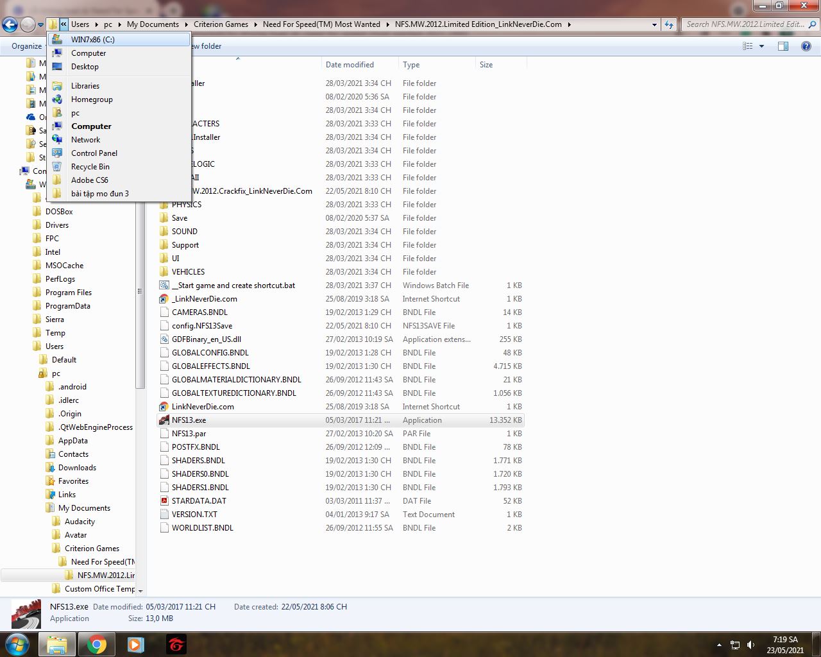The height and width of the screenshot is (657, 821).
Task: Open Garena app in taskbar
Action: 176,644
